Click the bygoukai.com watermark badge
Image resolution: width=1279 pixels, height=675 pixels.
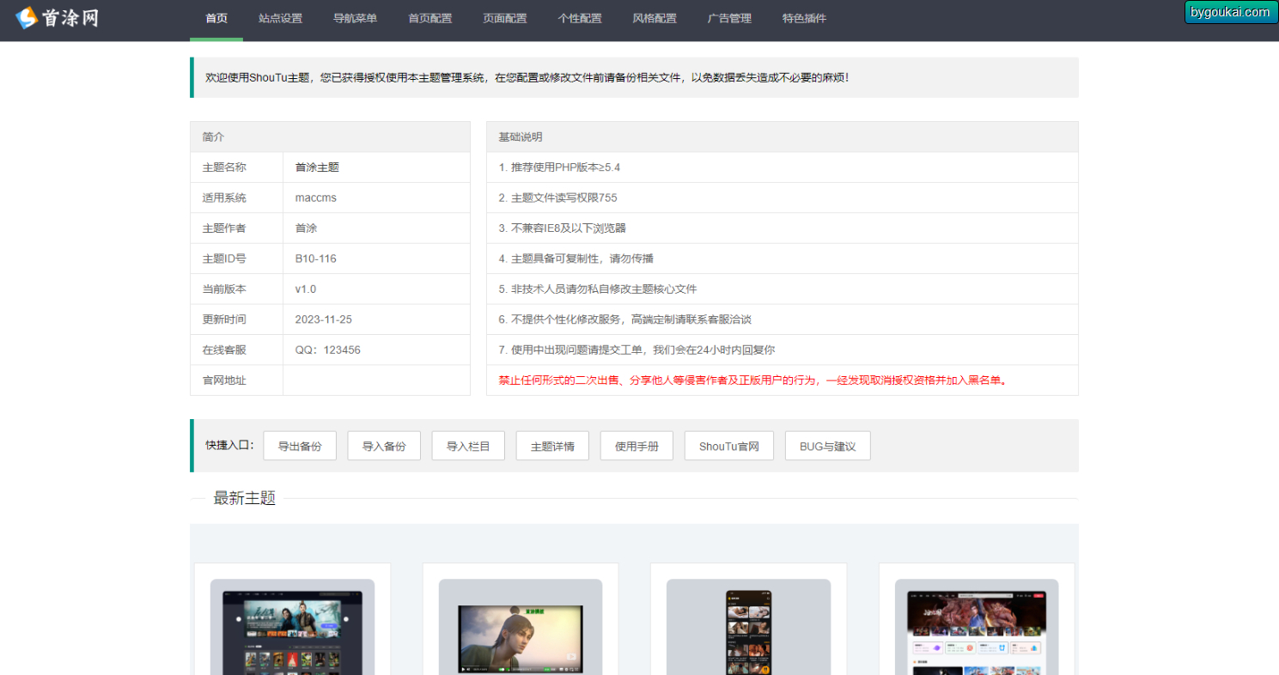(x=1230, y=12)
